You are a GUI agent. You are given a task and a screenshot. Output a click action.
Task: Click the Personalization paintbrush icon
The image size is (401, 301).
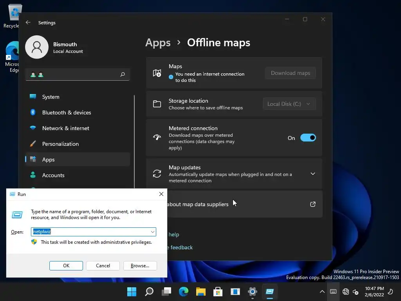33,143
